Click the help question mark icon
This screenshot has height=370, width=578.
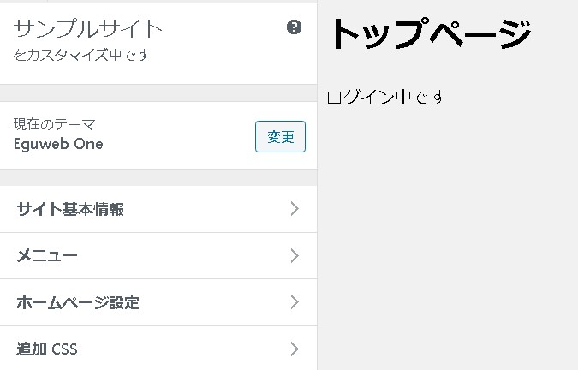pyautogui.click(x=295, y=27)
